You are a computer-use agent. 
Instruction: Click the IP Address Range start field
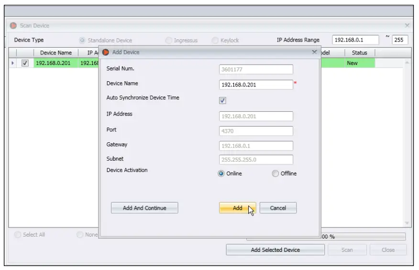click(355, 40)
